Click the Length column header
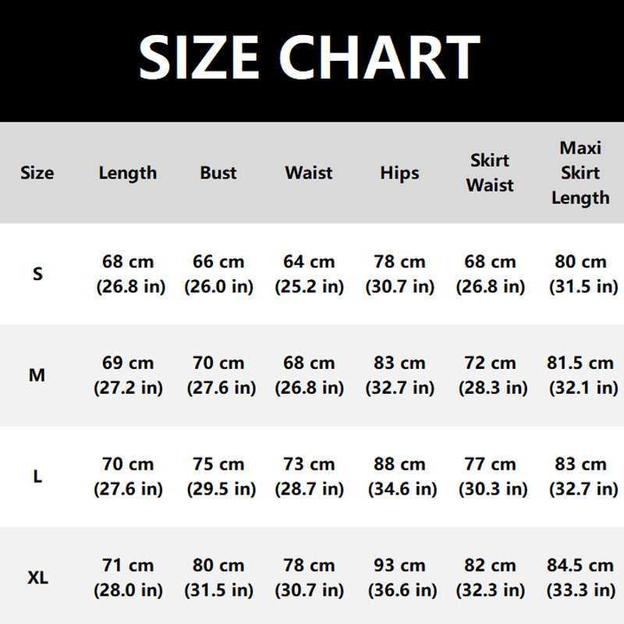 [x=128, y=173]
